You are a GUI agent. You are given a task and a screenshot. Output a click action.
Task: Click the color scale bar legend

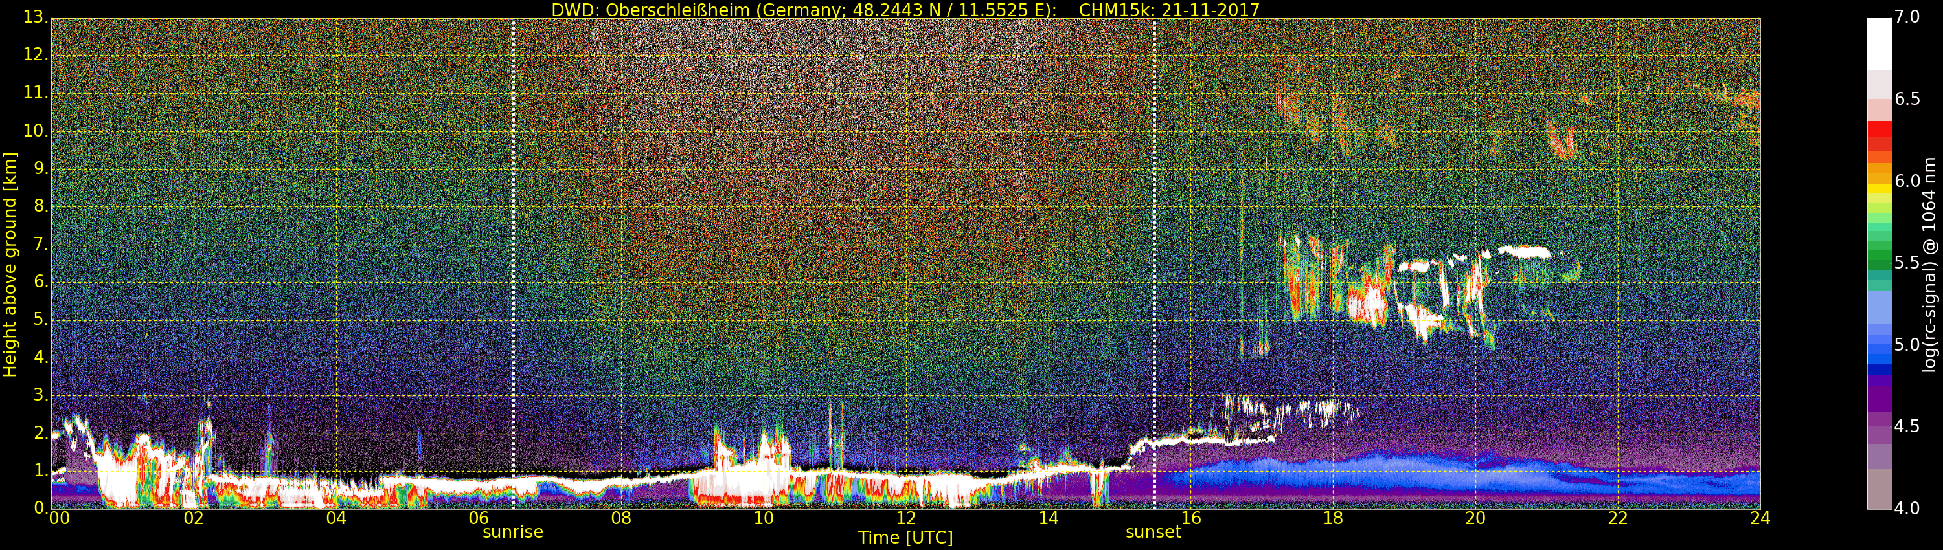tap(1879, 264)
